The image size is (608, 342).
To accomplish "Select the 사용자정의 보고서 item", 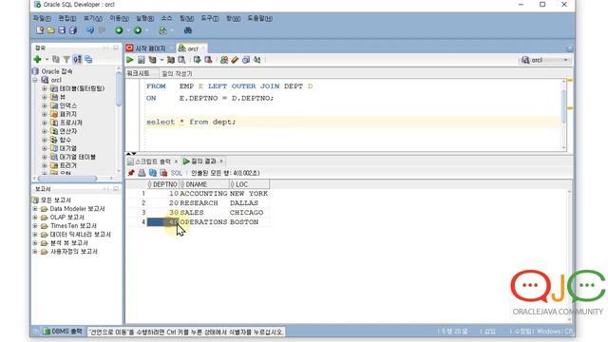I will pyautogui.click(x=69, y=251).
